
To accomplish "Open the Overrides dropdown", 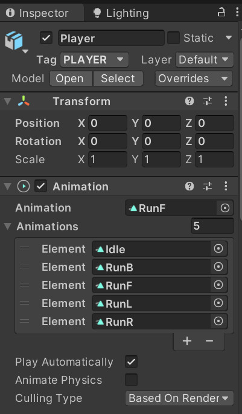I will (x=194, y=79).
